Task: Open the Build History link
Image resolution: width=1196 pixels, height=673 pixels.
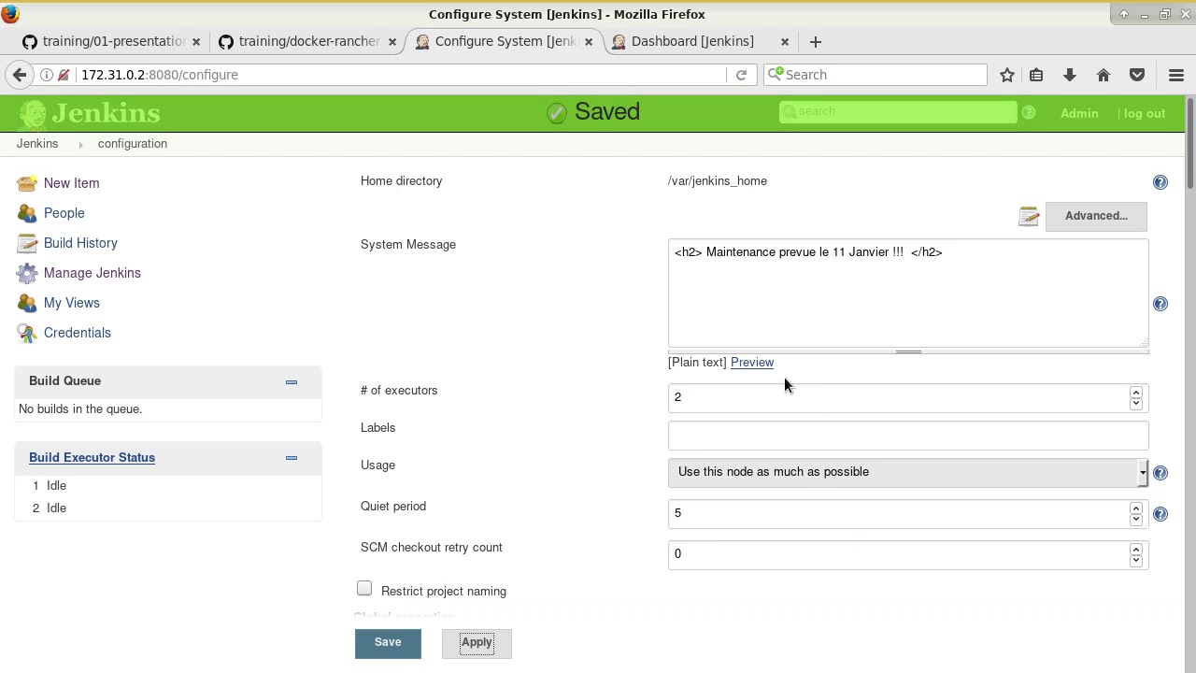Action: pyautogui.click(x=80, y=243)
